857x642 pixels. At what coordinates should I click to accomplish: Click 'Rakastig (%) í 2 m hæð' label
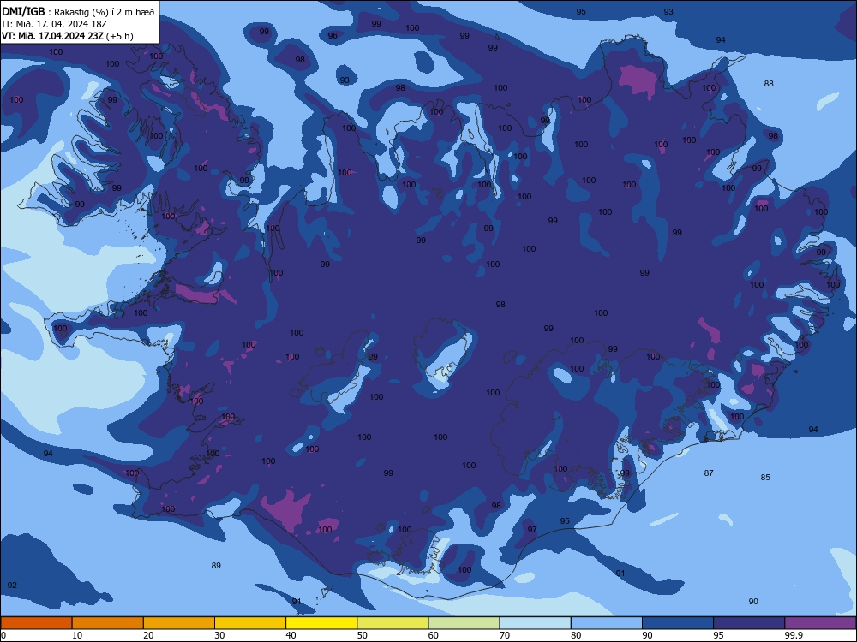tap(105, 12)
